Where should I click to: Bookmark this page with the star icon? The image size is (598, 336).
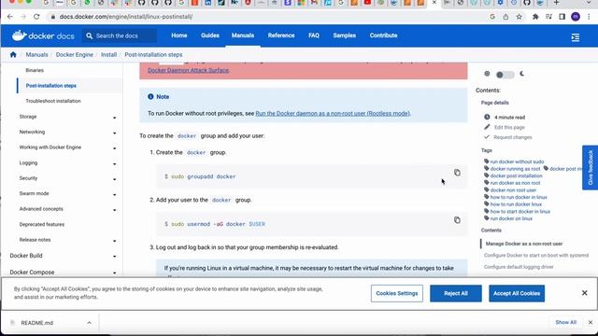point(520,17)
